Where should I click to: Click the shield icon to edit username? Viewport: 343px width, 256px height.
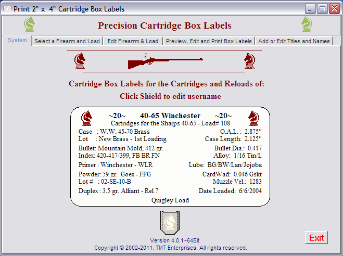pyautogui.click(x=169, y=223)
